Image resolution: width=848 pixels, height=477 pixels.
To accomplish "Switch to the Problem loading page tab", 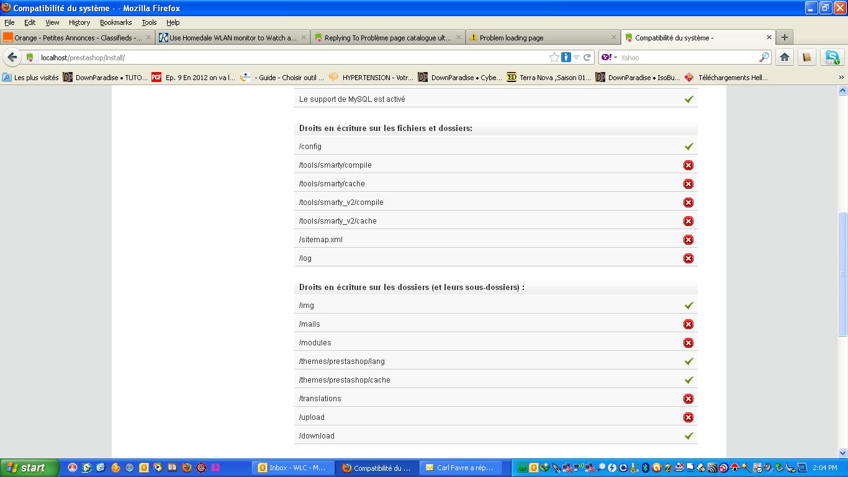I will [x=543, y=37].
